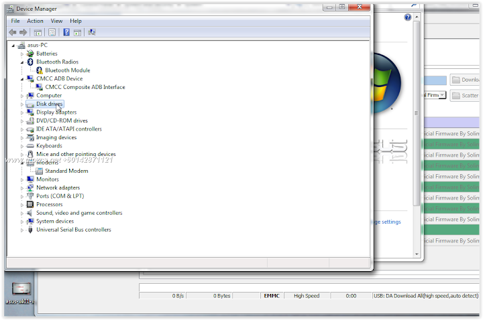Click blue help icon in background window

point(408,17)
